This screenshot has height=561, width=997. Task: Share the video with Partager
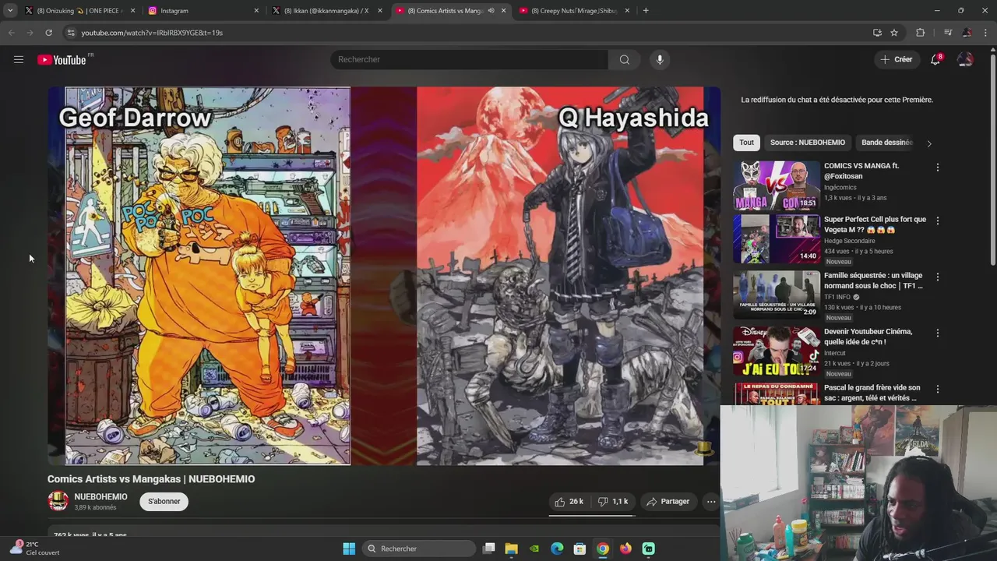coord(668,501)
